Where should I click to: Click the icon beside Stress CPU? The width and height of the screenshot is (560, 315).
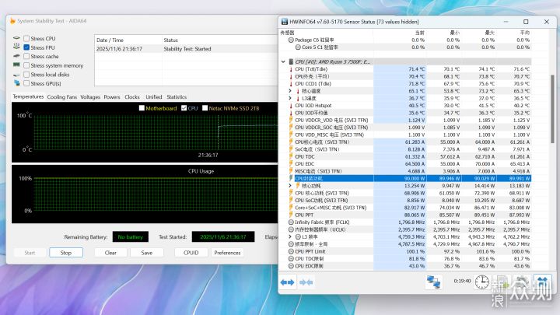click(16, 38)
